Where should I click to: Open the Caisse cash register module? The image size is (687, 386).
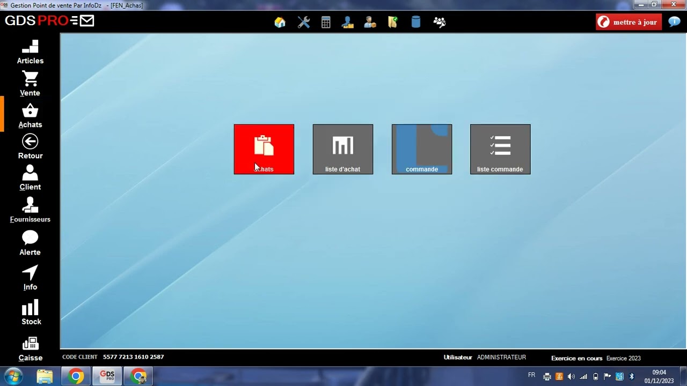click(30, 349)
